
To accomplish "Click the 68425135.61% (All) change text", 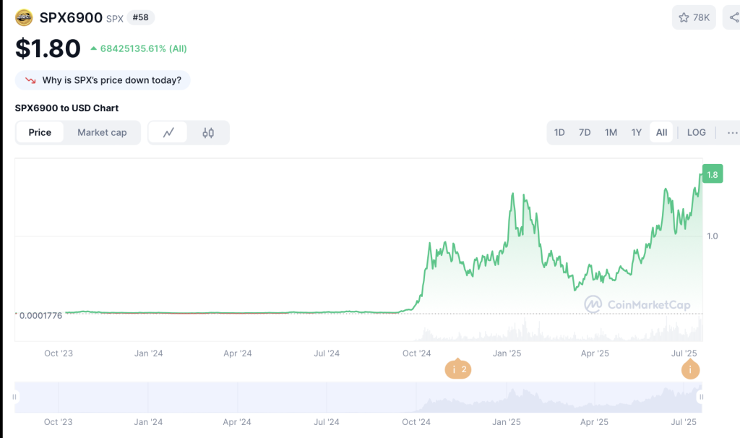I will [x=144, y=48].
